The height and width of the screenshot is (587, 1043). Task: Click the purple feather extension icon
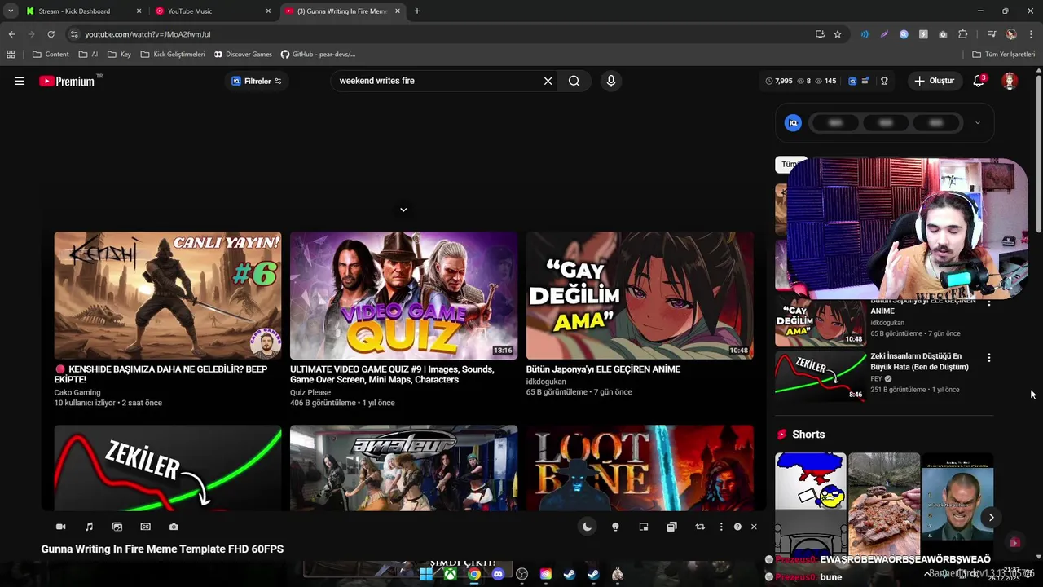(x=884, y=34)
